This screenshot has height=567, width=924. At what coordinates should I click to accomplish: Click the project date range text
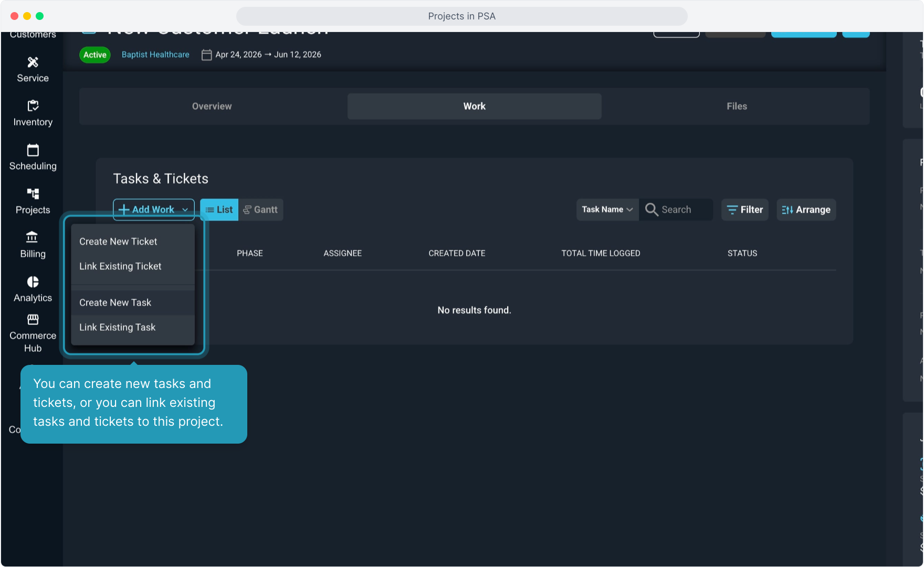coord(268,55)
